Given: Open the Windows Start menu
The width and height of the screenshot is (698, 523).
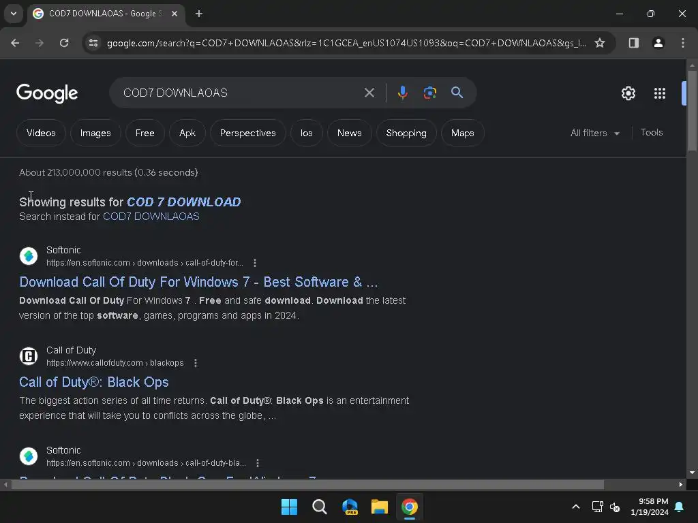Looking at the screenshot, I should pyautogui.click(x=289, y=507).
